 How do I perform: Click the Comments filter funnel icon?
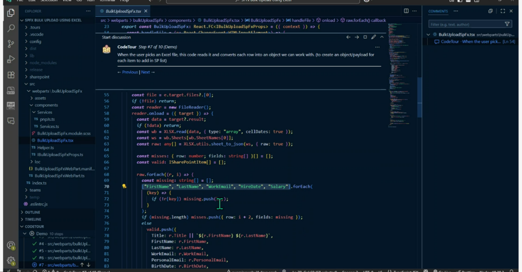[507, 24]
